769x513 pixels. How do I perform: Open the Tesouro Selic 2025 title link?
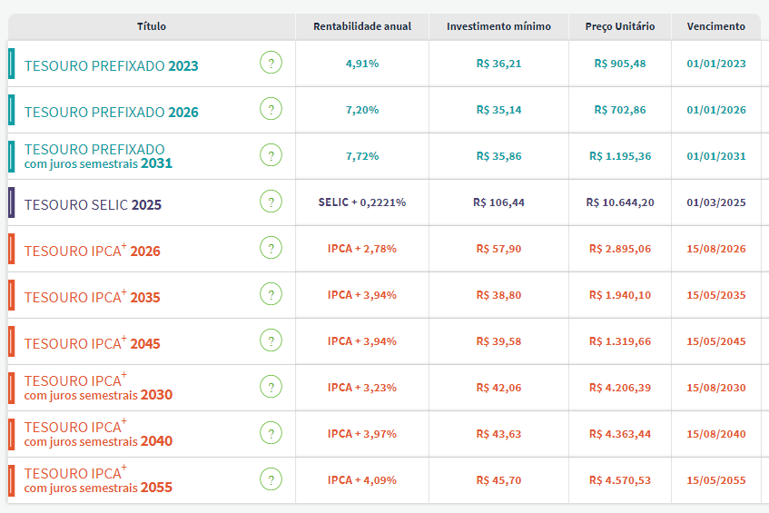pos(93,205)
